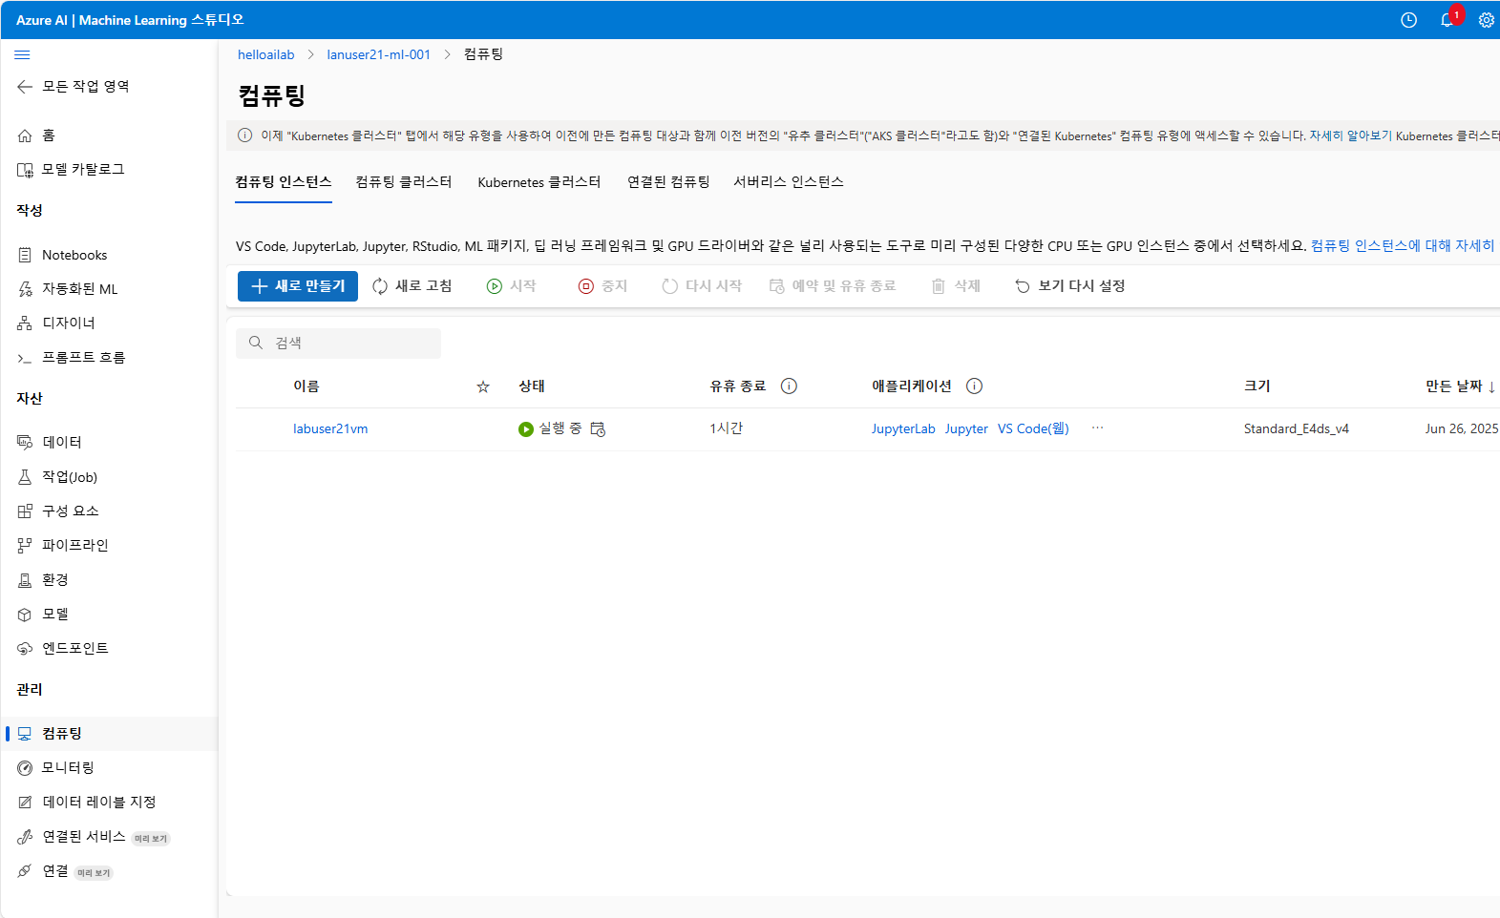Click the Standard_E4ds_v4 size cell
This screenshot has width=1500, height=918.
pos(1296,429)
